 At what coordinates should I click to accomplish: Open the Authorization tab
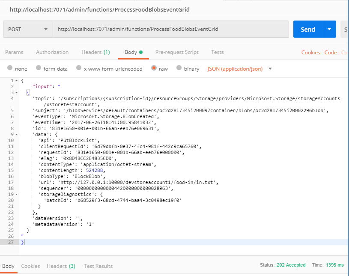52,52
